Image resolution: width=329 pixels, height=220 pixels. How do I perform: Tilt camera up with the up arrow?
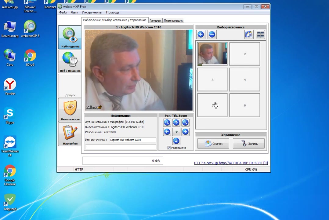coord(176,123)
